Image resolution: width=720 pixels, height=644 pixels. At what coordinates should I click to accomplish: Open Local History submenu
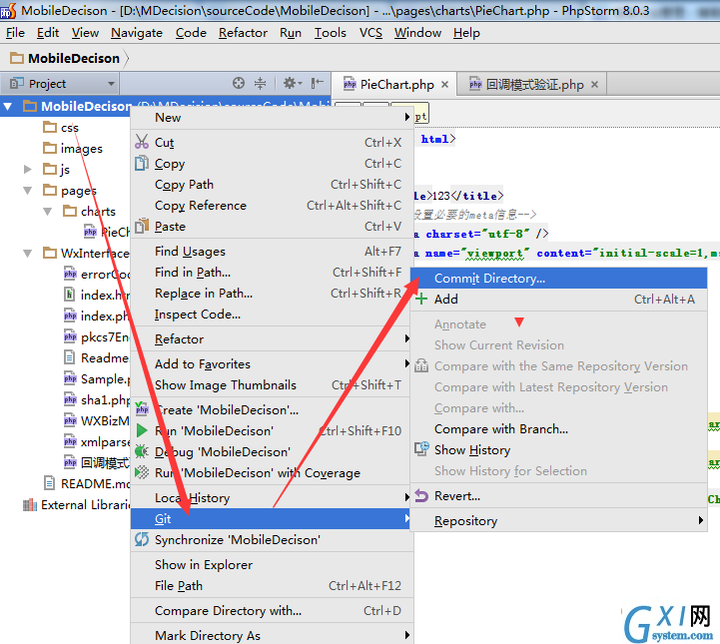[x=272, y=497]
